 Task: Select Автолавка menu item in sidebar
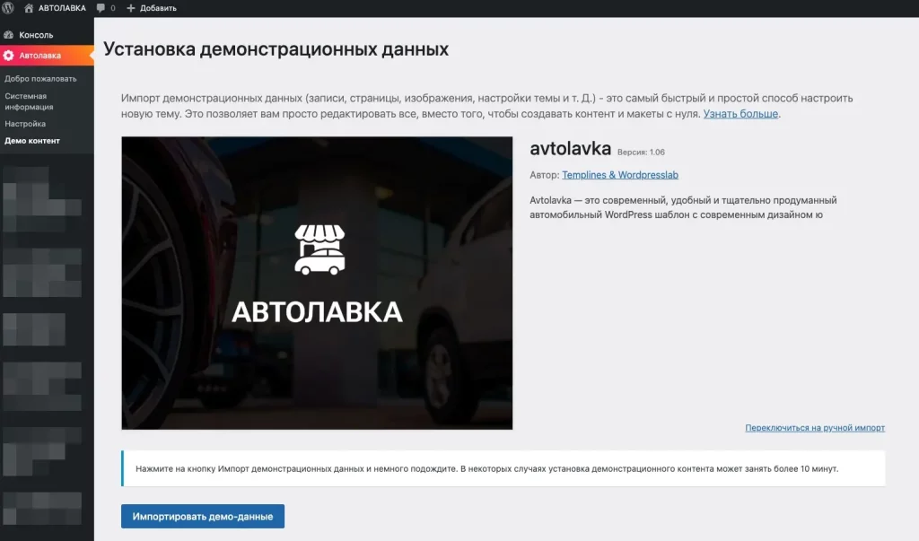[x=40, y=56]
